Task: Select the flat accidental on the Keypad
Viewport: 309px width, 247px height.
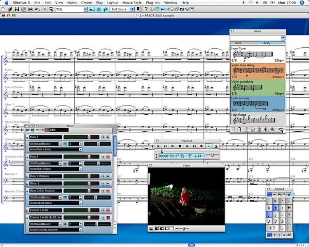Action: point(282,207)
